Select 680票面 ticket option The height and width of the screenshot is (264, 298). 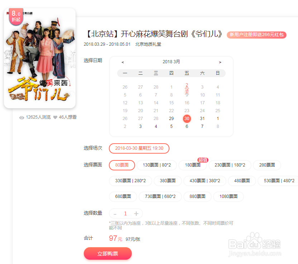pos(123,196)
